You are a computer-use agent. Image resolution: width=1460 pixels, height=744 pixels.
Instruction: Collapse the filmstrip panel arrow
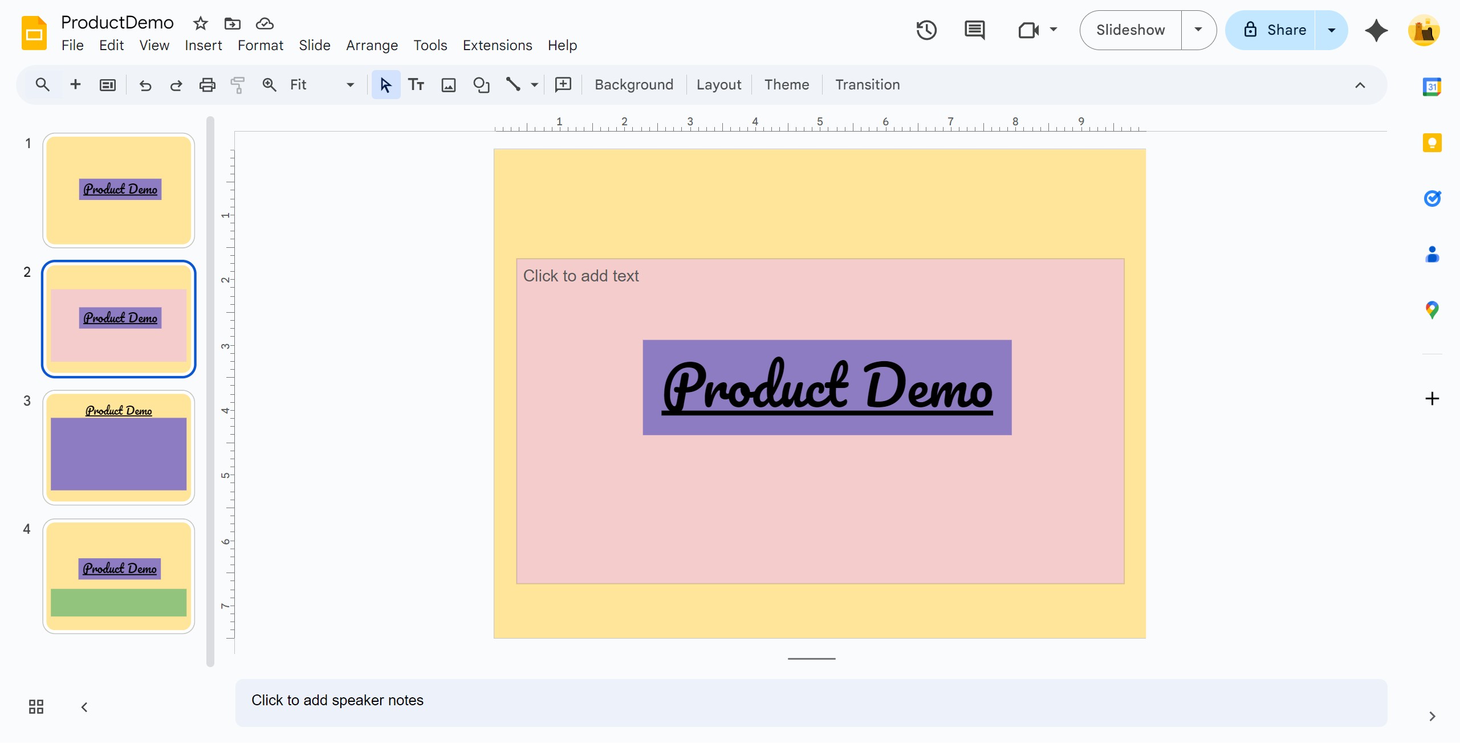[x=84, y=707]
